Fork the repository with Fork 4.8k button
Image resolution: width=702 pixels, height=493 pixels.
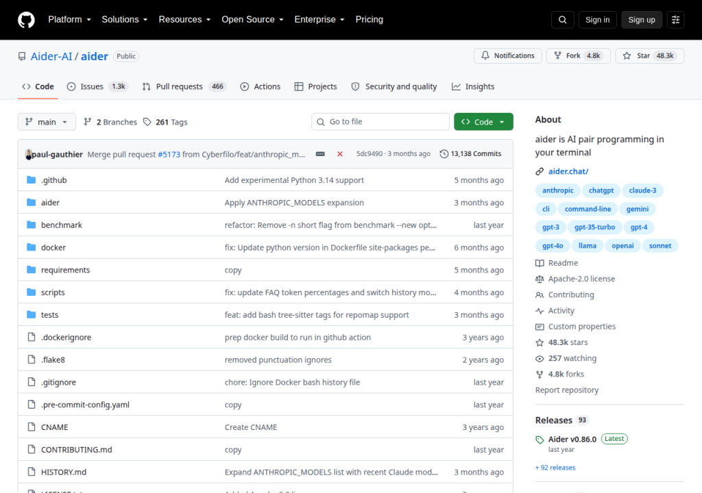coord(578,56)
